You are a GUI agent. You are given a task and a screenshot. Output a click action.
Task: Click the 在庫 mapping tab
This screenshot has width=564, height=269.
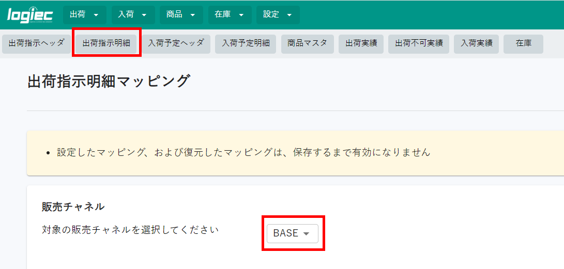(x=523, y=44)
